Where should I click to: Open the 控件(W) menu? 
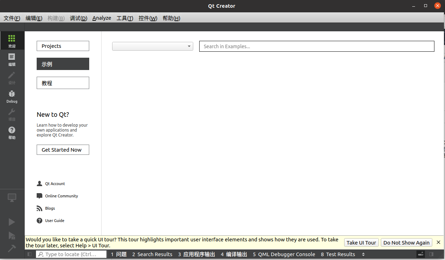pos(148,18)
